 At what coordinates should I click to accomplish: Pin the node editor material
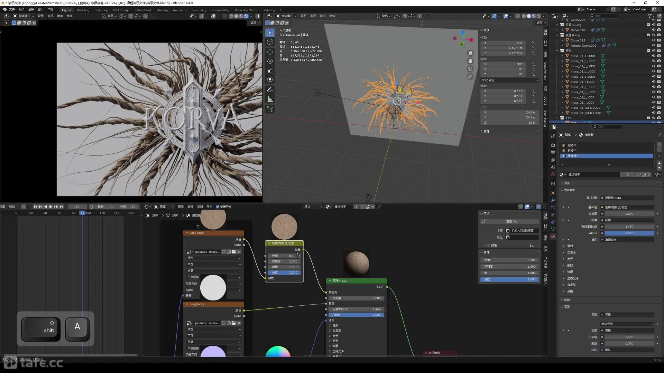(379, 207)
